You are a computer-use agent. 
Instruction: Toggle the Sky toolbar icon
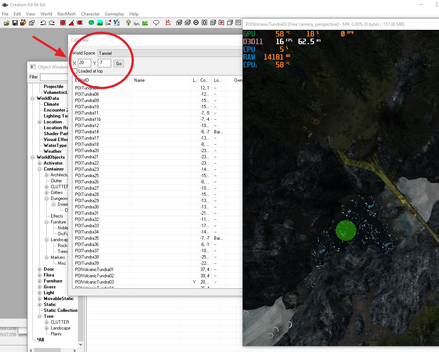(x=136, y=23)
